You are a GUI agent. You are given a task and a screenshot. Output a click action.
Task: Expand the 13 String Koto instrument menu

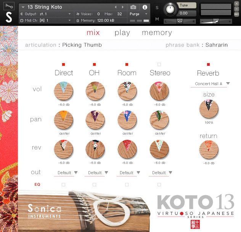(23, 7)
